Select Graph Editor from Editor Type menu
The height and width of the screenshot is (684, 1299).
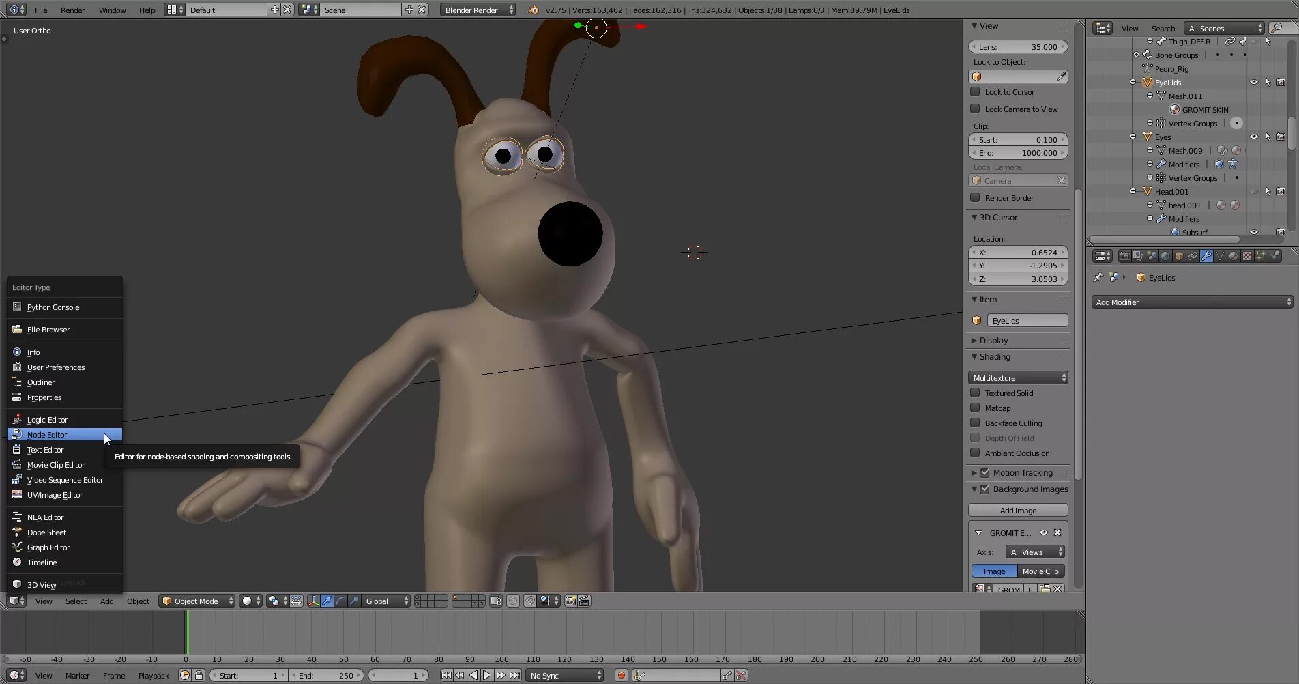(65, 547)
